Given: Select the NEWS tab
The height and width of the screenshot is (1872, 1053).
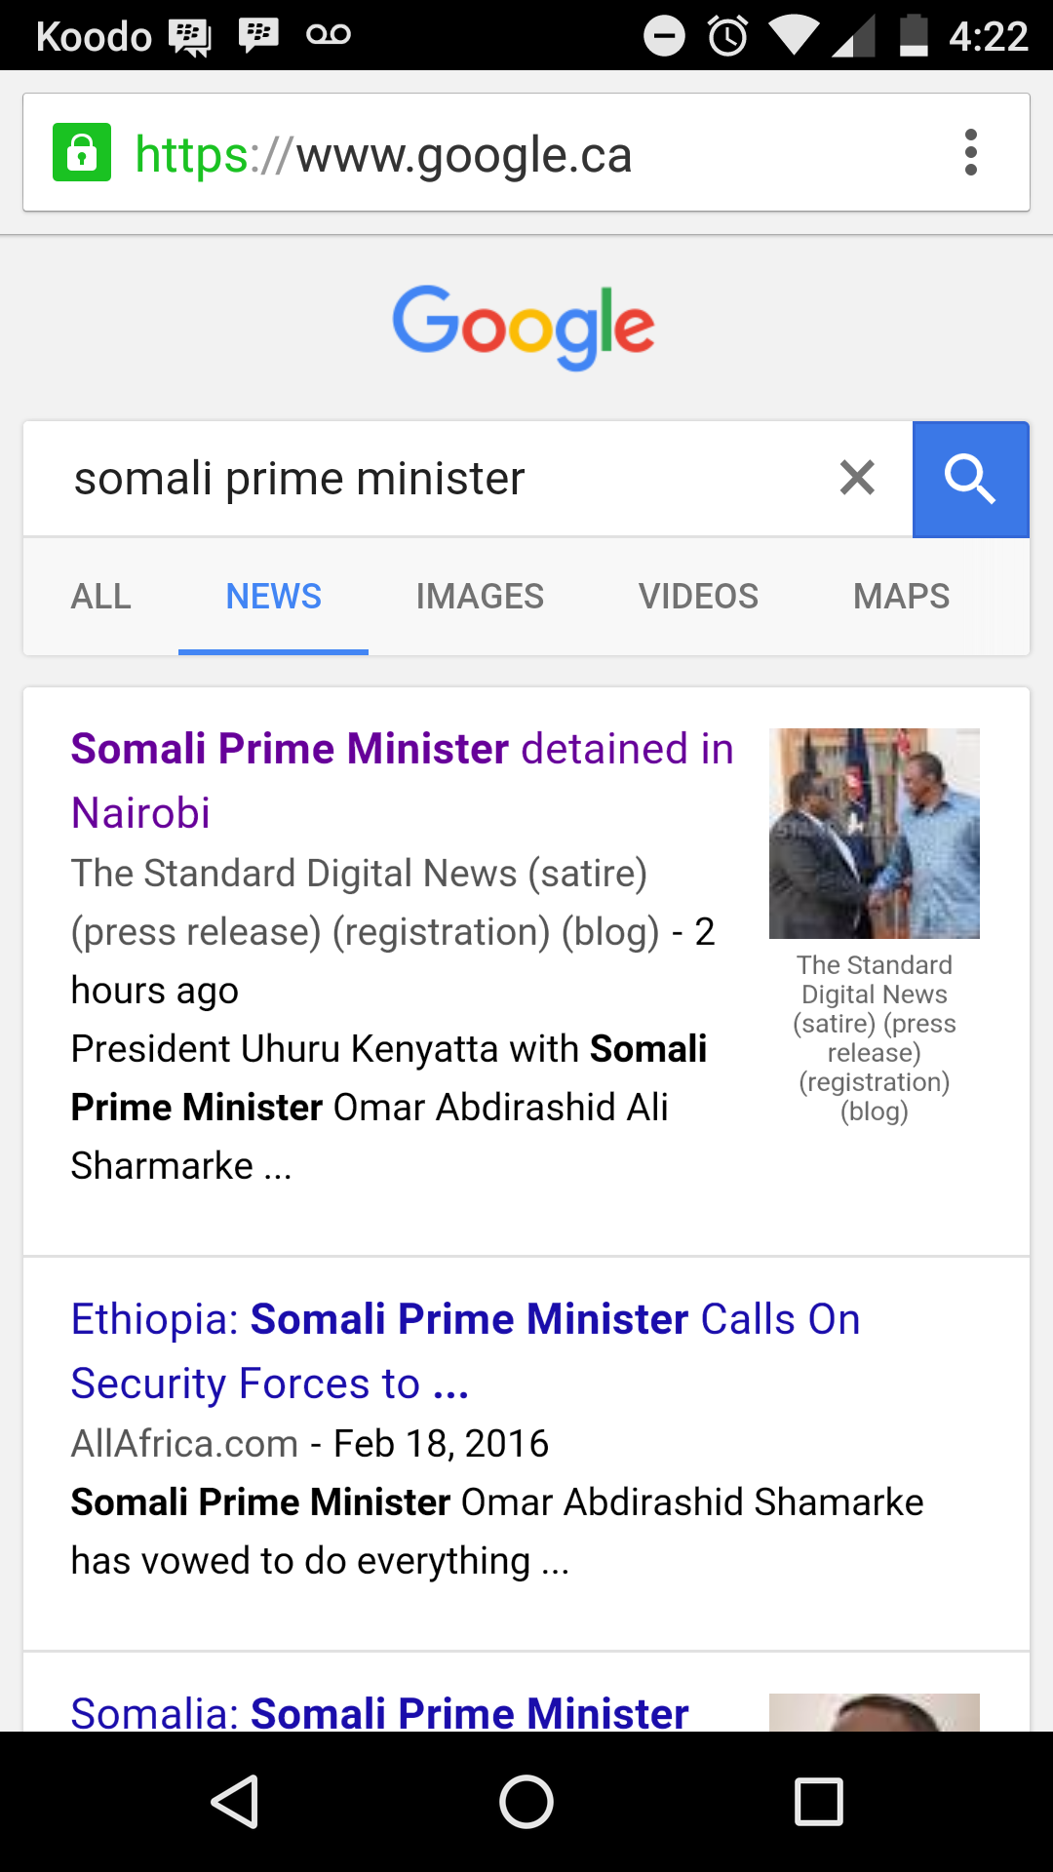Looking at the screenshot, I should (x=274, y=596).
